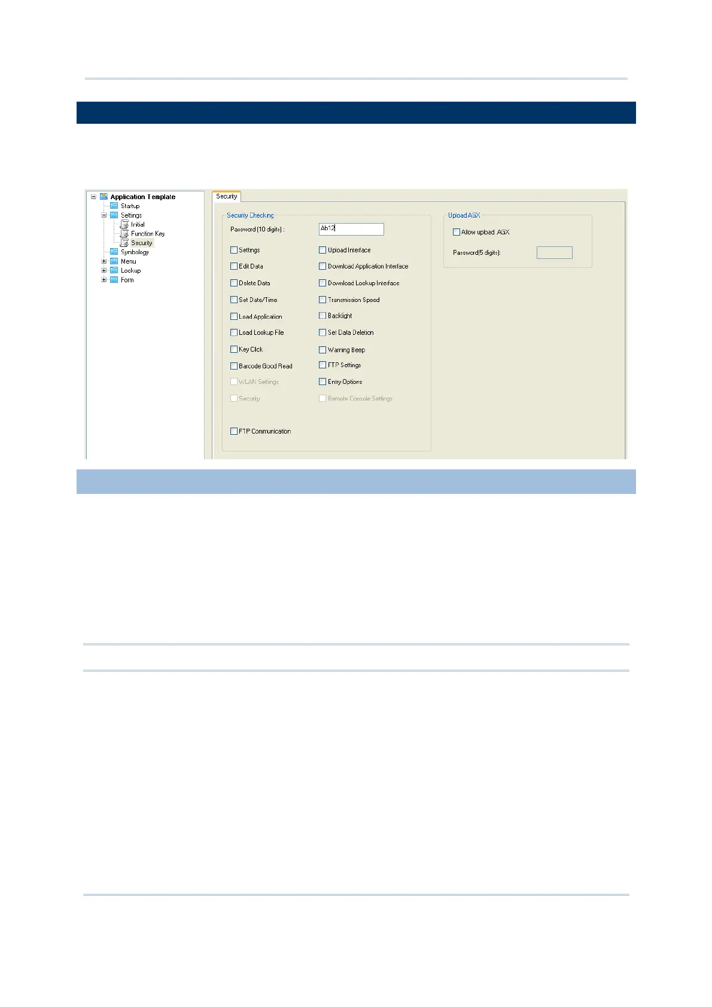The image size is (712, 1007).
Task: Enable the FTP Communication checkbox
Action: click(234, 431)
